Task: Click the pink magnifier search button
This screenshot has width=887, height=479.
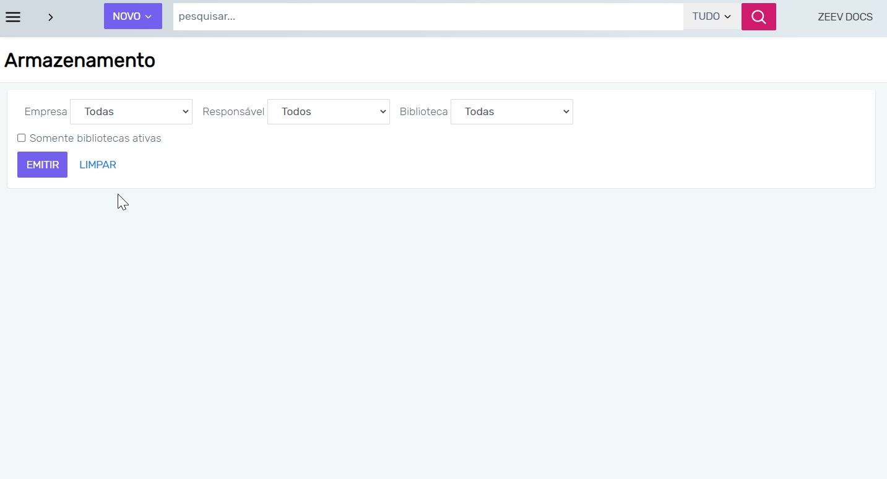Action: coord(758,17)
